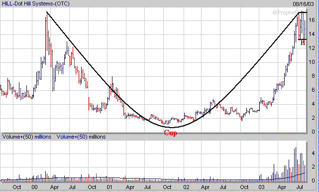Click the 03 year label on time axis
Image resolution: width=319 pixels, height=192 pixels.
tap(261, 187)
